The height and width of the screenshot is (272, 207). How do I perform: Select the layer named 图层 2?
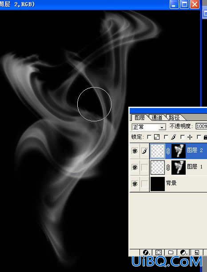[x=195, y=150]
